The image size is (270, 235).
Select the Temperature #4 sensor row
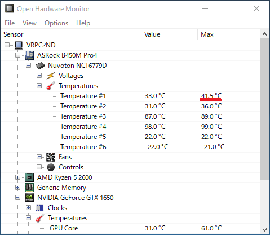pos(131,127)
